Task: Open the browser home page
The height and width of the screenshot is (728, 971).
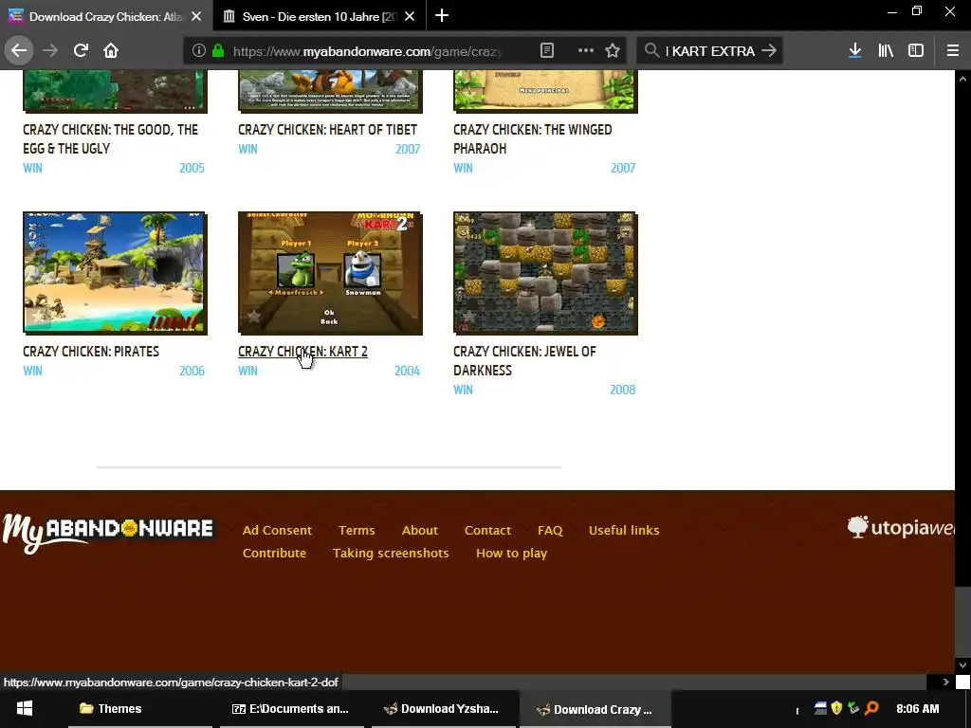Action: (111, 51)
